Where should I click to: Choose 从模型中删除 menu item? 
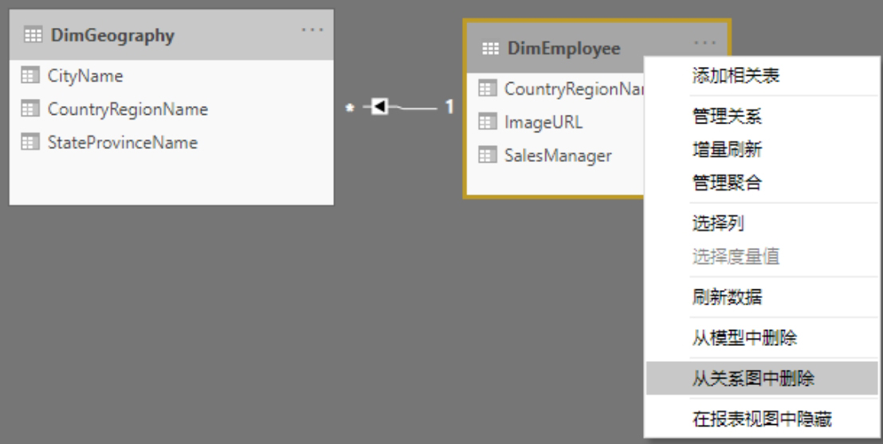point(744,338)
